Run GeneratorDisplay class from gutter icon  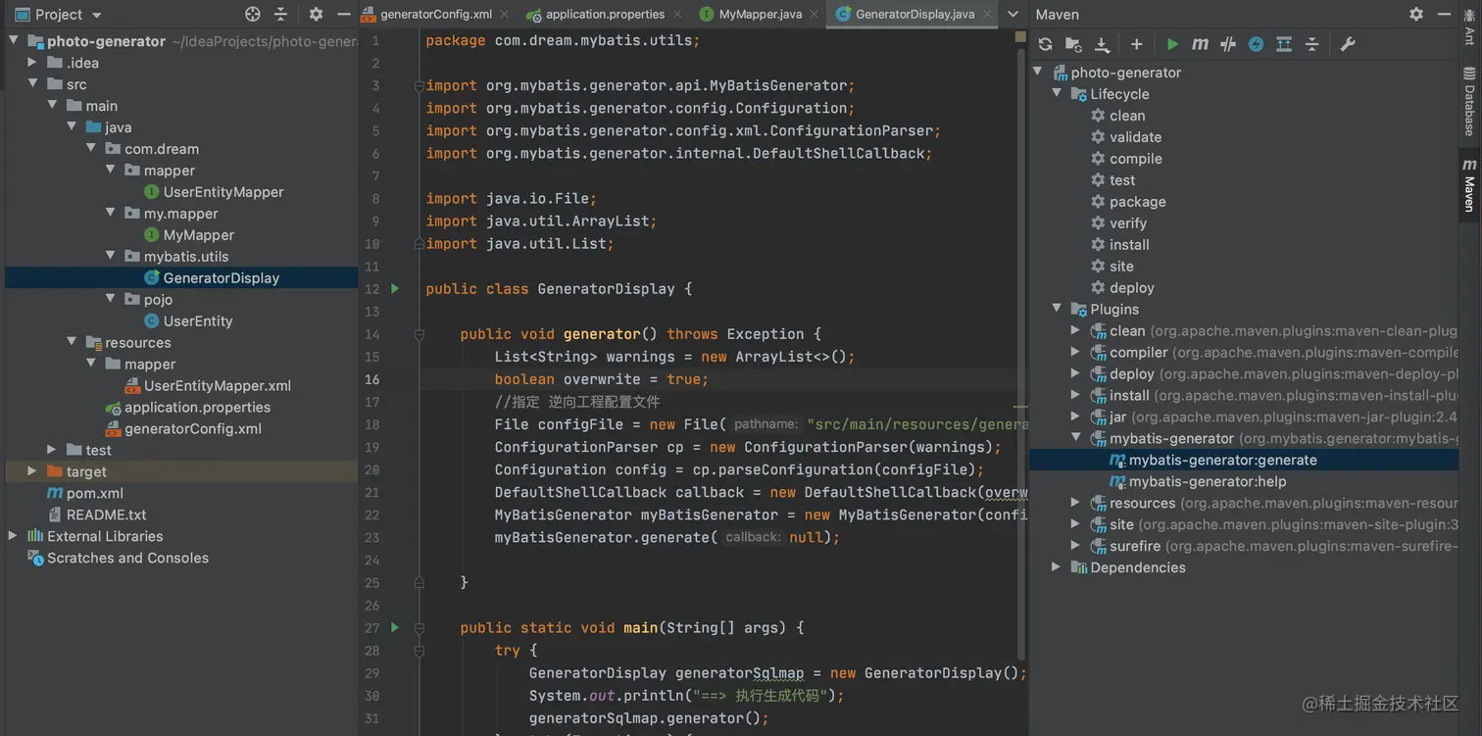click(395, 289)
